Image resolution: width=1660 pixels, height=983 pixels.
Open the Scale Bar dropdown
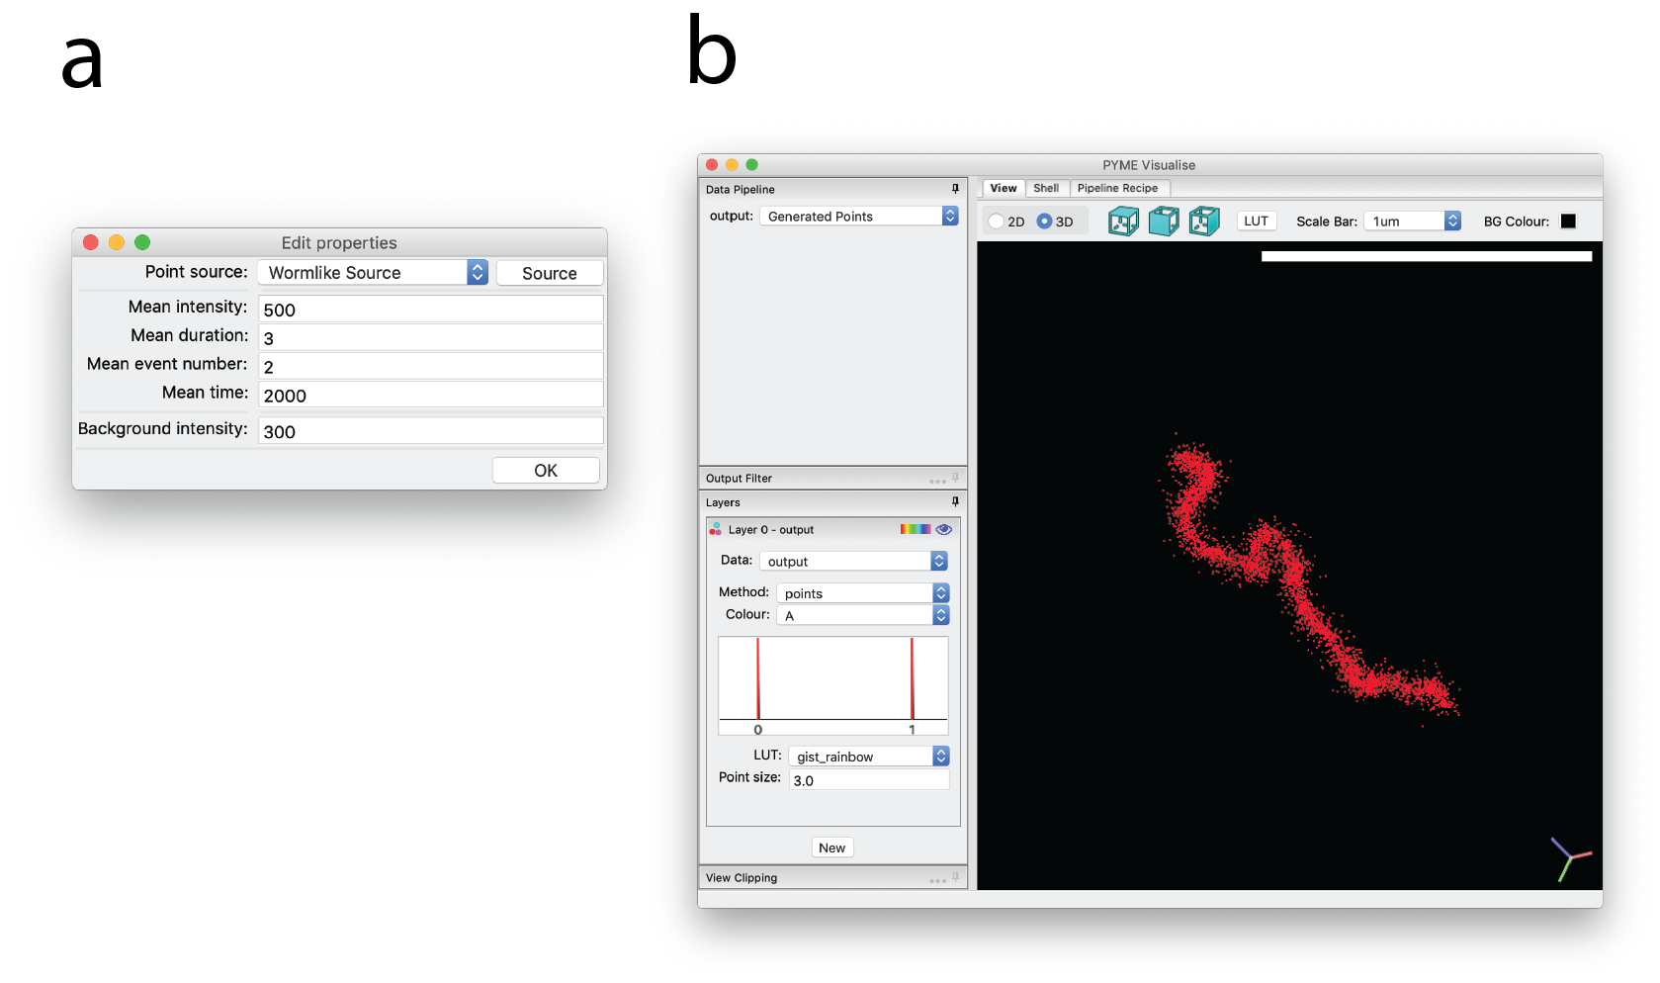pos(1452,222)
